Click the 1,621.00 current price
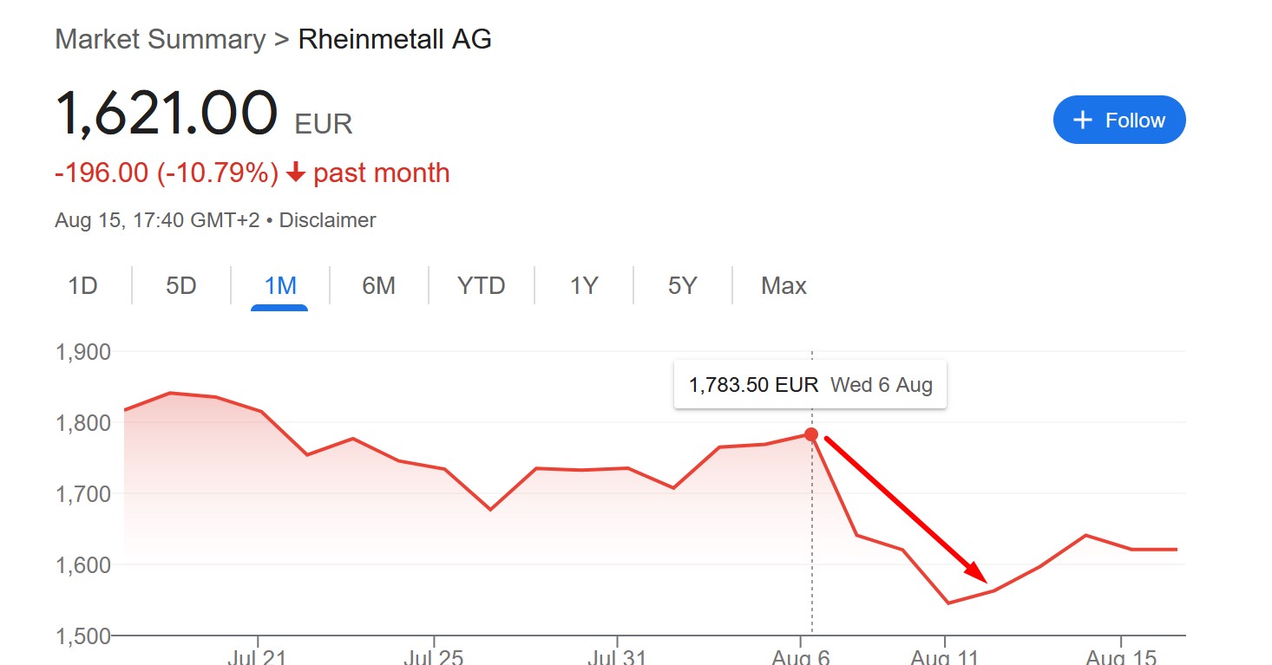 point(166,114)
